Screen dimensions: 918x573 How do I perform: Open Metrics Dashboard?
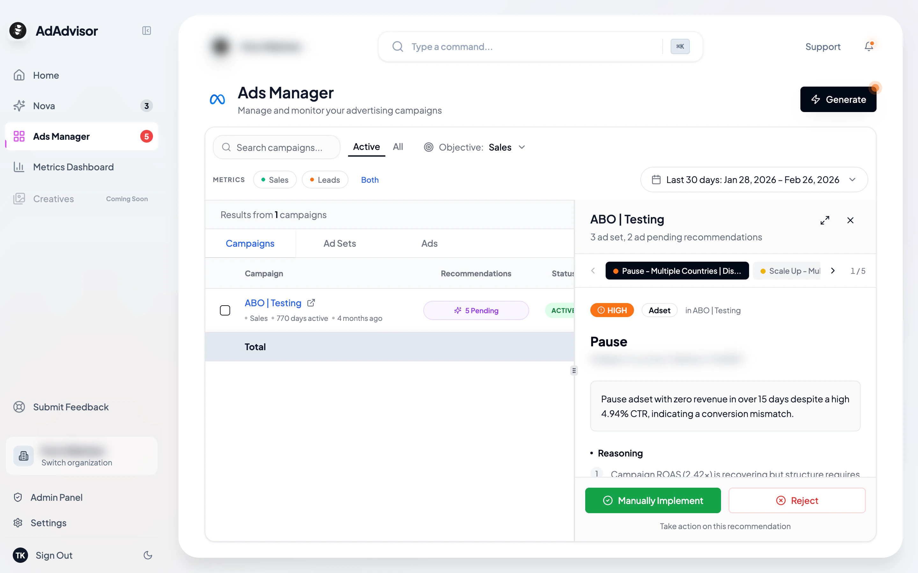click(x=82, y=167)
